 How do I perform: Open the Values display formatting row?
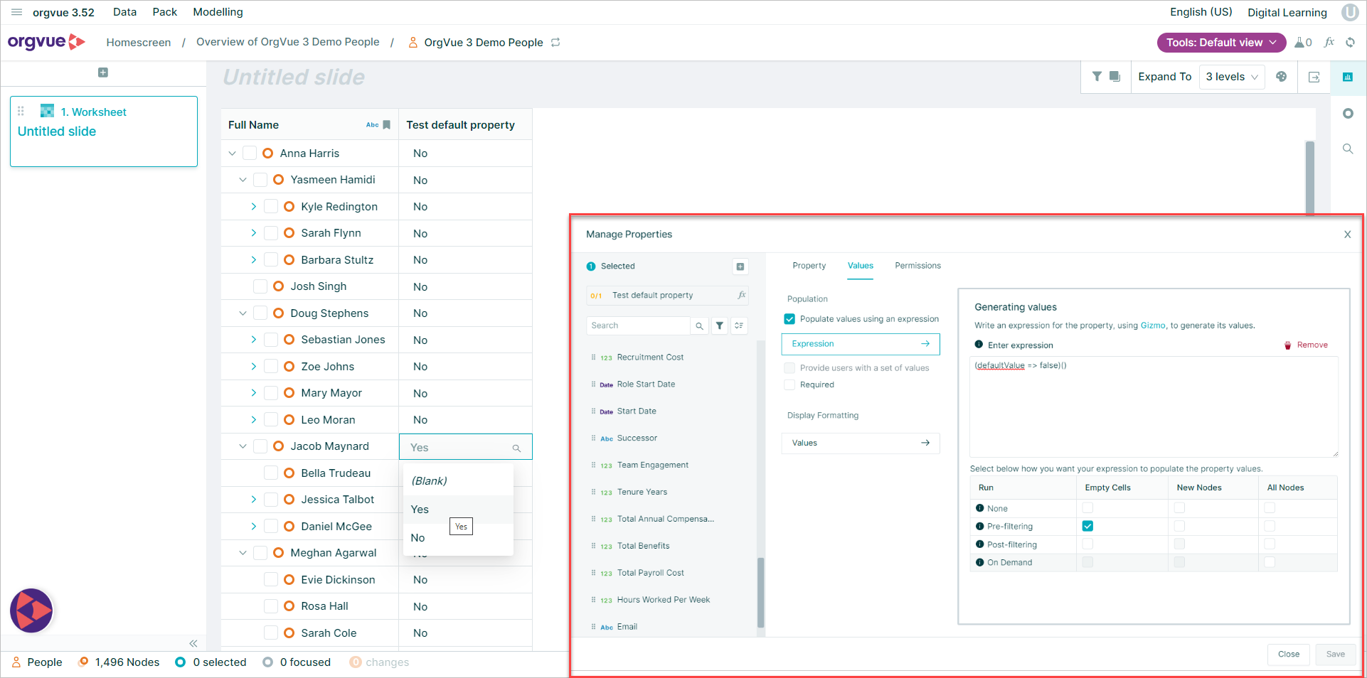coord(861,443)
